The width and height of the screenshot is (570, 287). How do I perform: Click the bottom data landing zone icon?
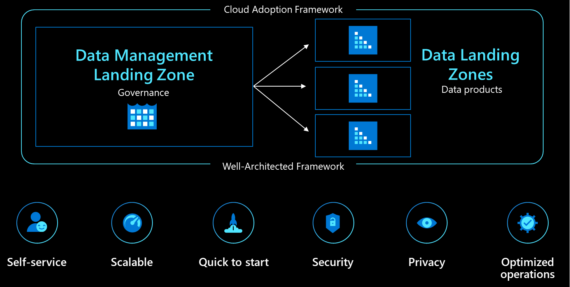click(363, 136)
